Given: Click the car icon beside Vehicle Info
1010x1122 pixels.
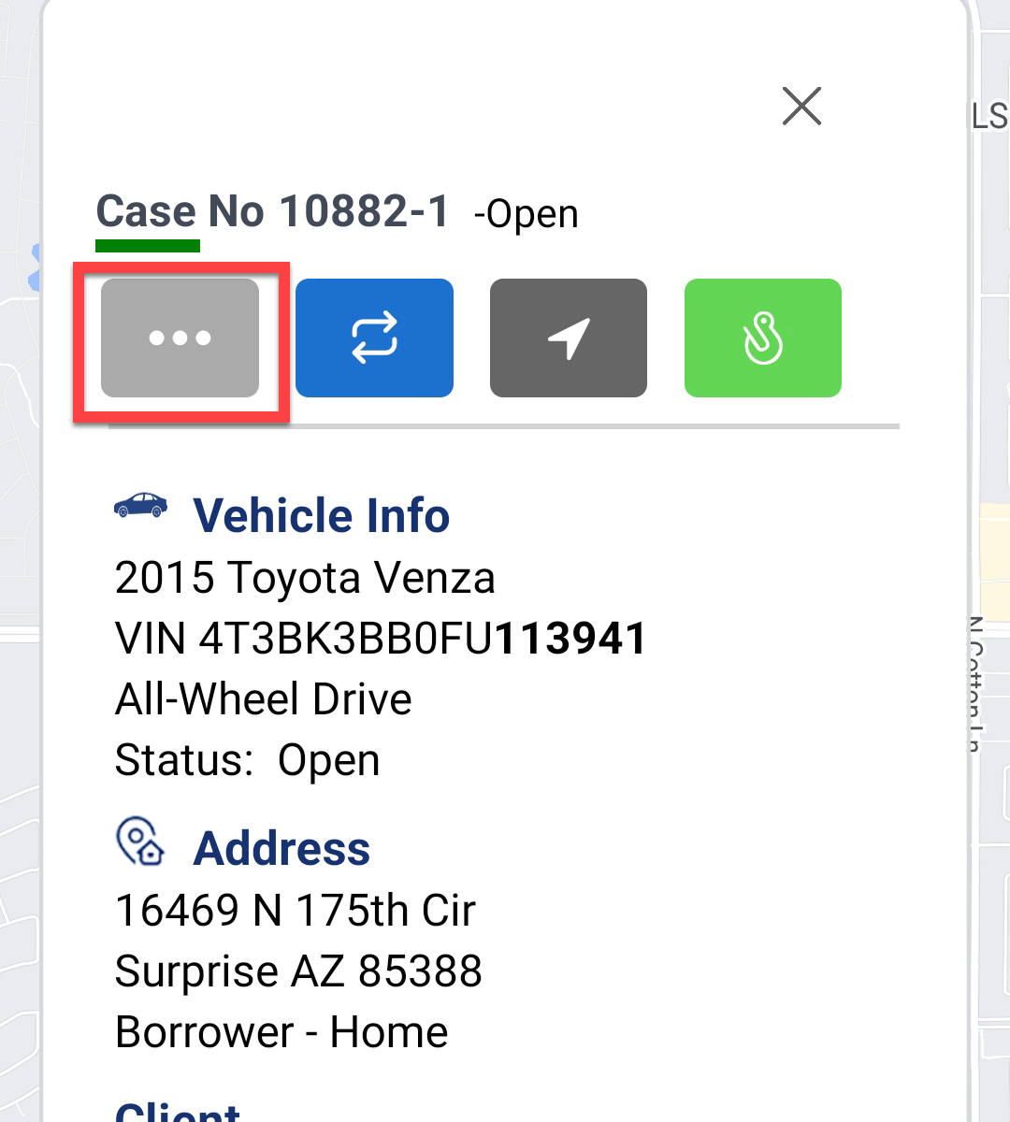Looking at the screenshot, I should click(x=140, y=506).
